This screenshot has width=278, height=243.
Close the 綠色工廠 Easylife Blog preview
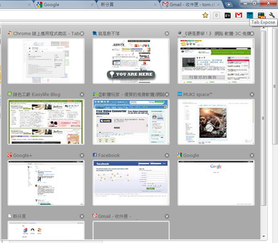[x=82, y=94]
